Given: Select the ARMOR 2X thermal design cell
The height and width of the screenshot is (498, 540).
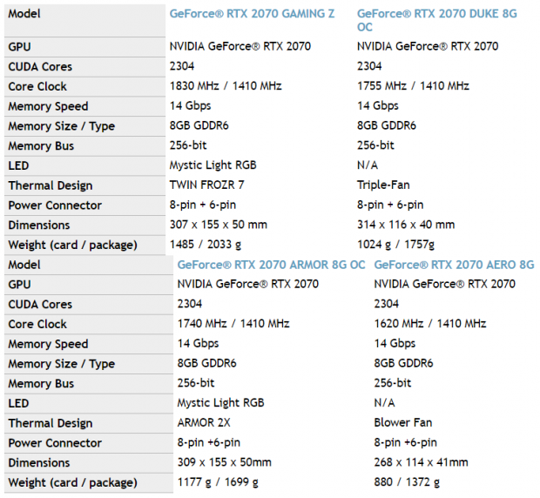Looking at the screenshot, I should pyautogui.click(x=204, y=422).
